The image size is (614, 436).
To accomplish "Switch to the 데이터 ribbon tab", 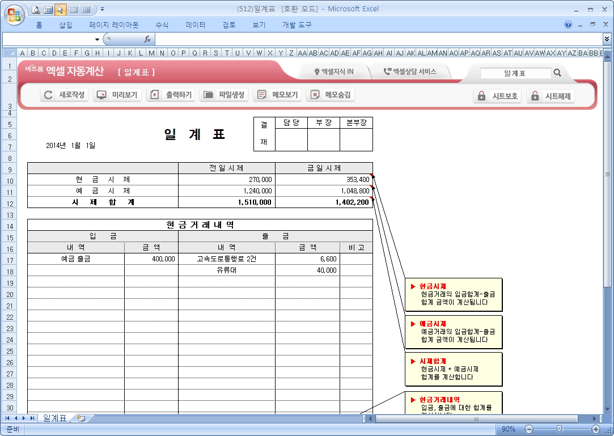I will (196, 25).
